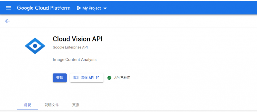Click the Cloud Vision API eye logo
The image size is (257, 112).
(35, 46)
